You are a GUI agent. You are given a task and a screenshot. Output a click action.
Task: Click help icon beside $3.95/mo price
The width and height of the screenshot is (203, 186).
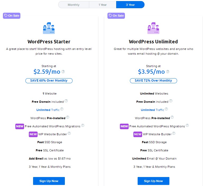pyautogui.click(x=168, y=72)
